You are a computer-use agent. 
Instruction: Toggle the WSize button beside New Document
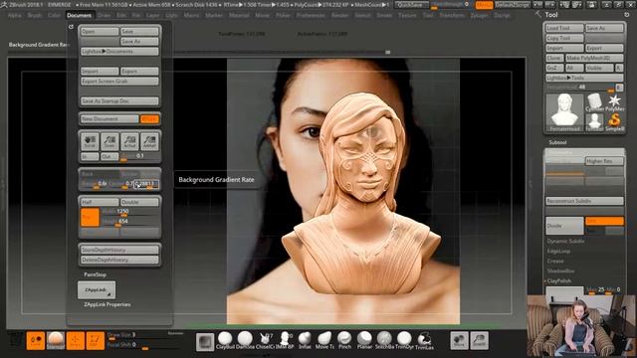click(149, 119)
